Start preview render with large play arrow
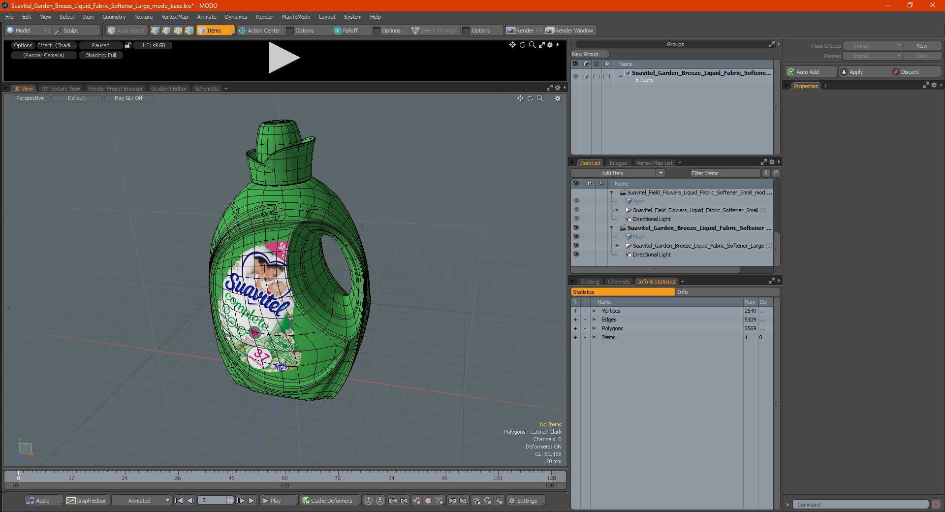The image size is (945, 512). click(284, 58)
